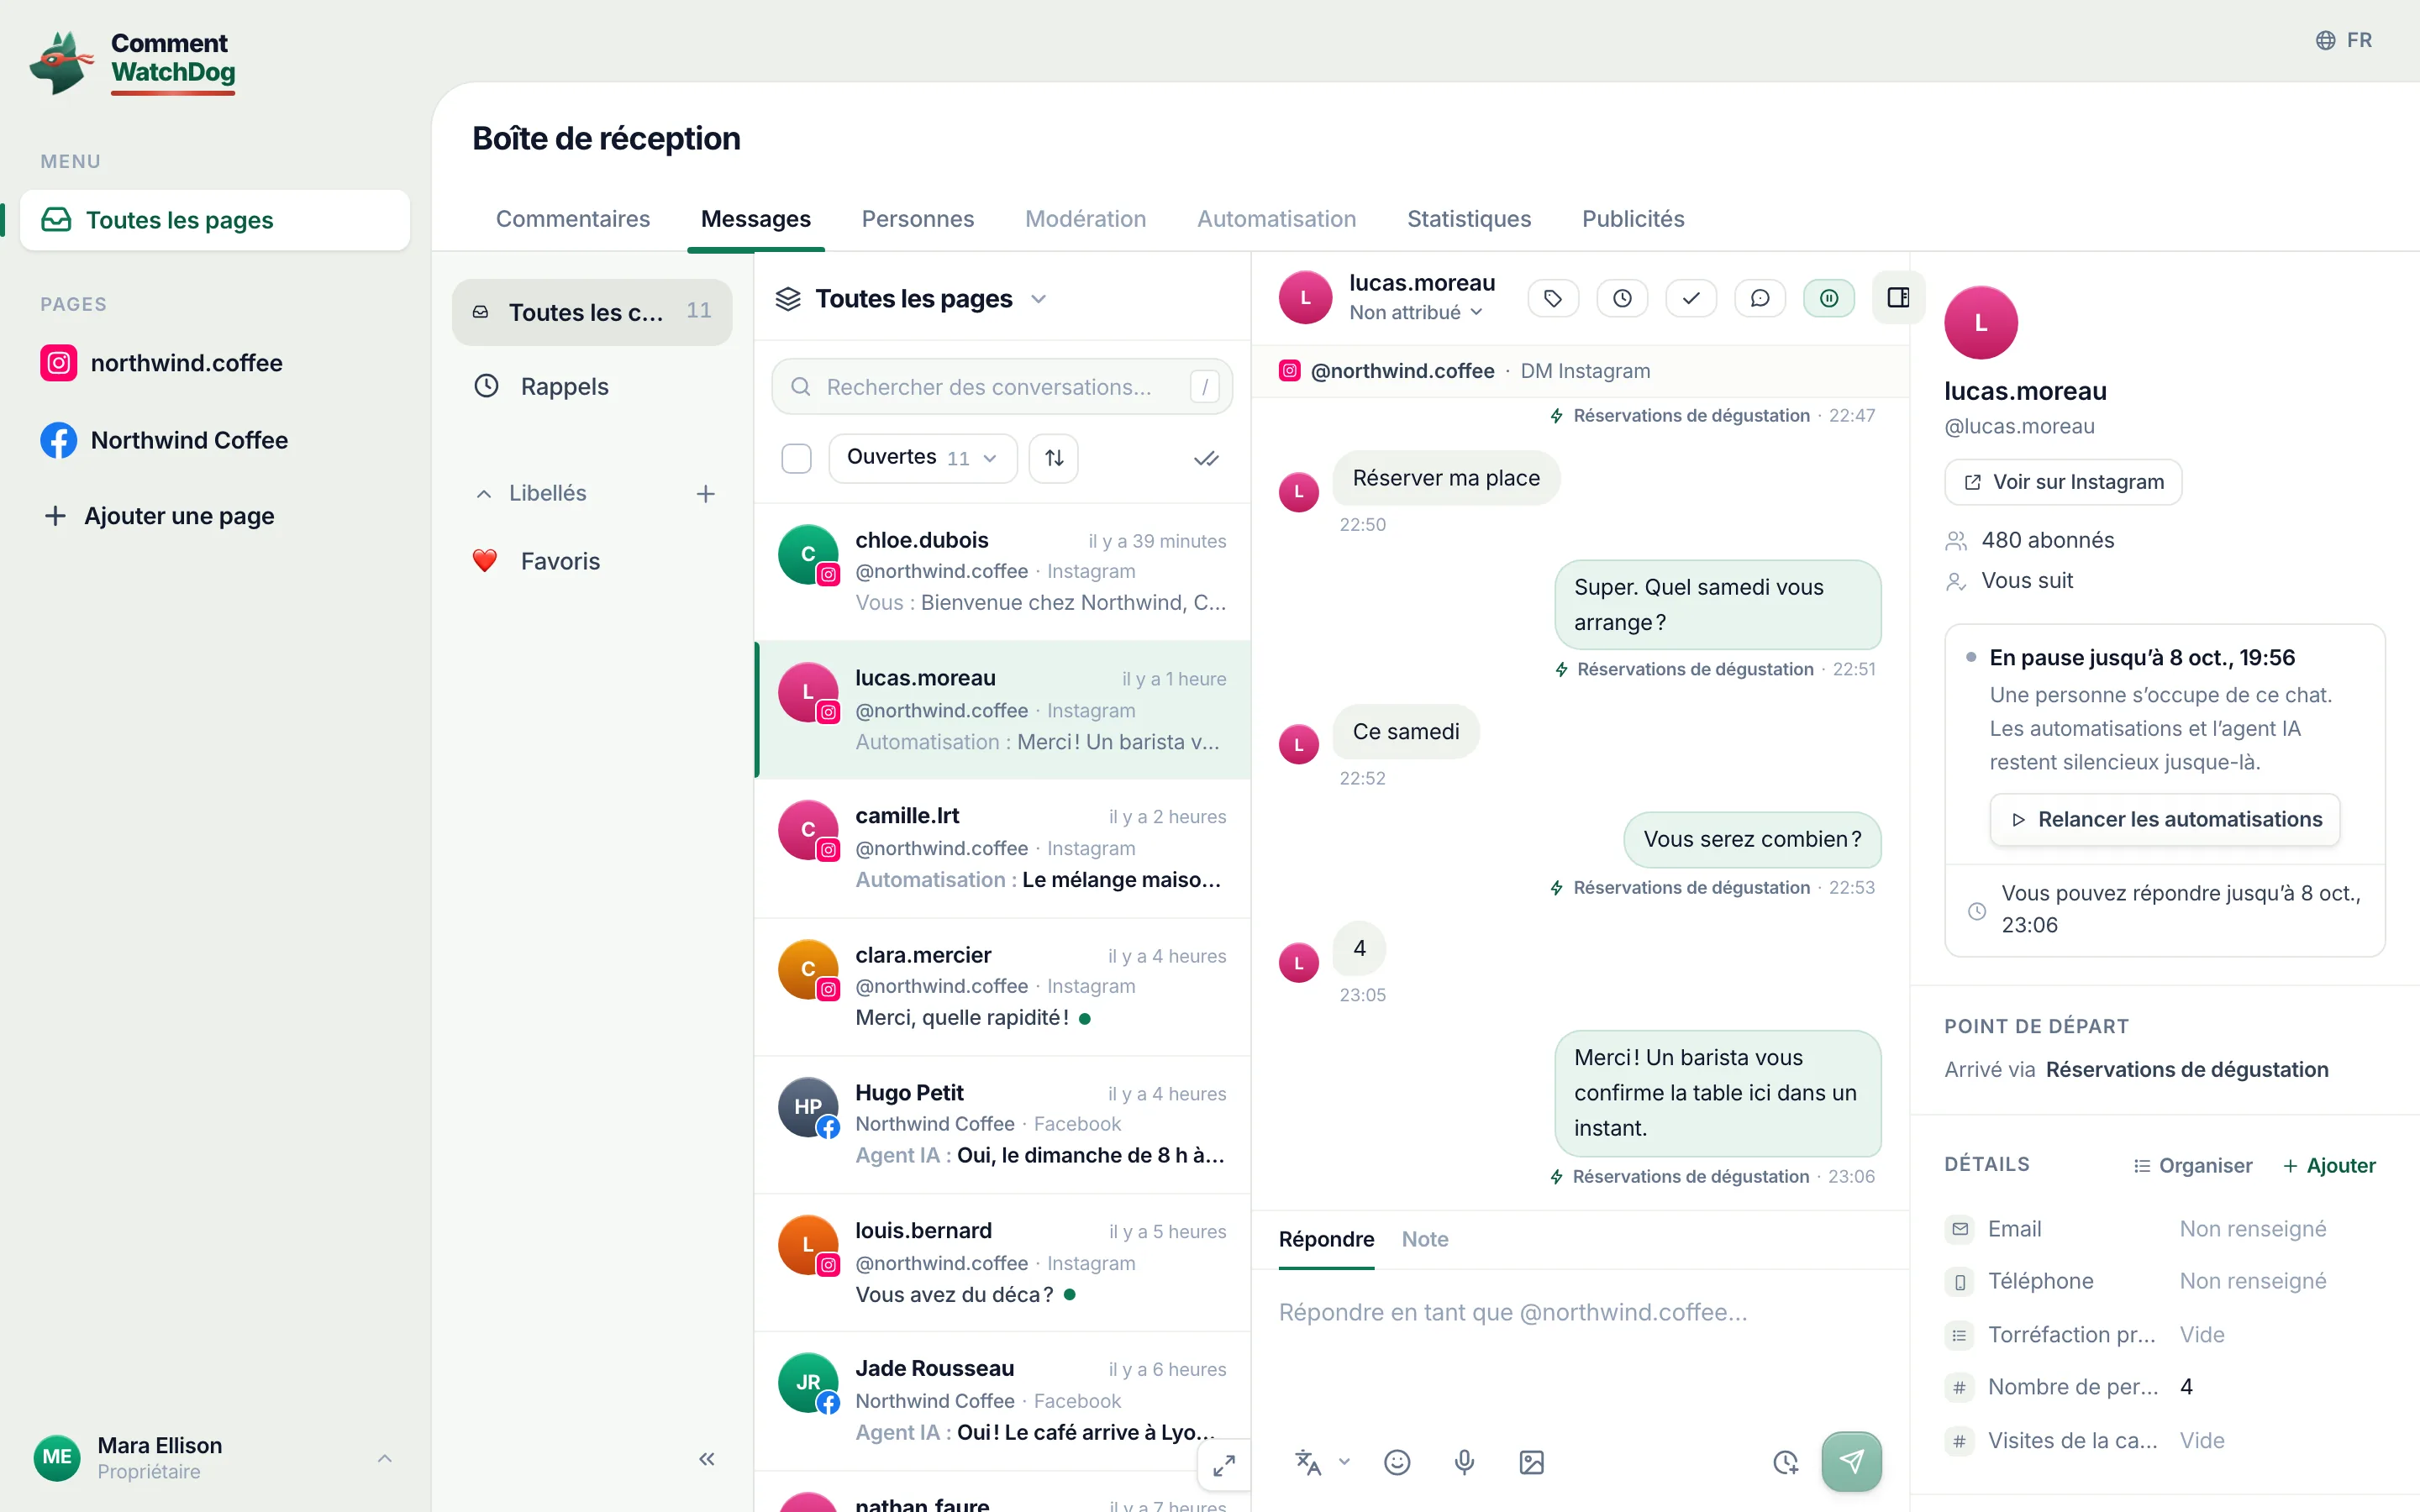Screen dimensions: 2420x1512
Task: Click the microphone voice message icon
Action: pyautogui.click(x=1464, y=1462)
